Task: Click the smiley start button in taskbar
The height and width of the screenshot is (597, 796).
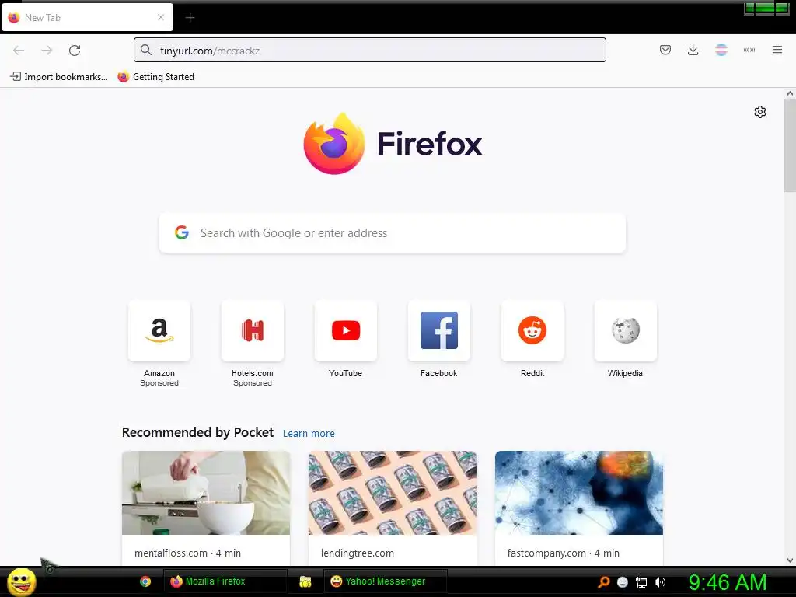Action: 22,581
